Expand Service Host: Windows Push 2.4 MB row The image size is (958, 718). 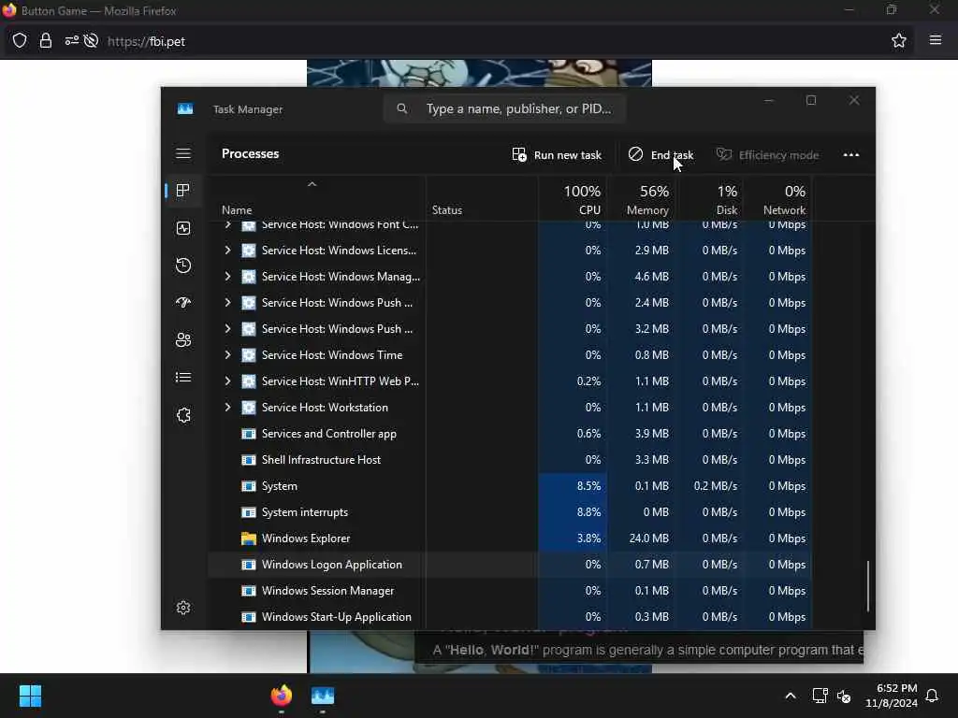(x=227, y=303)
